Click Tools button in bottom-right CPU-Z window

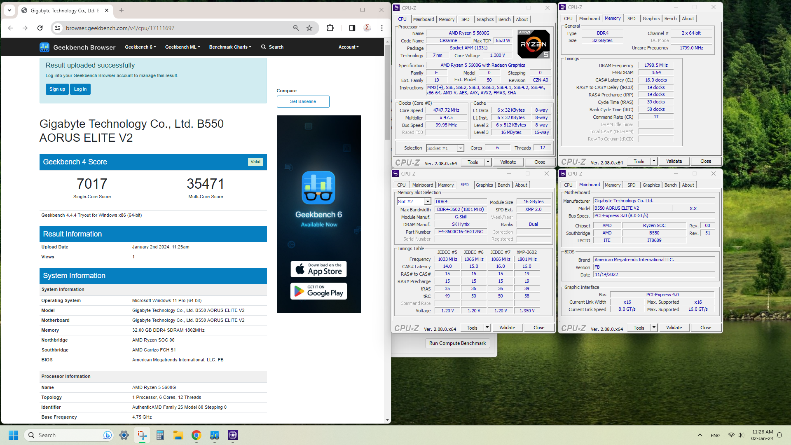[639, 328]
